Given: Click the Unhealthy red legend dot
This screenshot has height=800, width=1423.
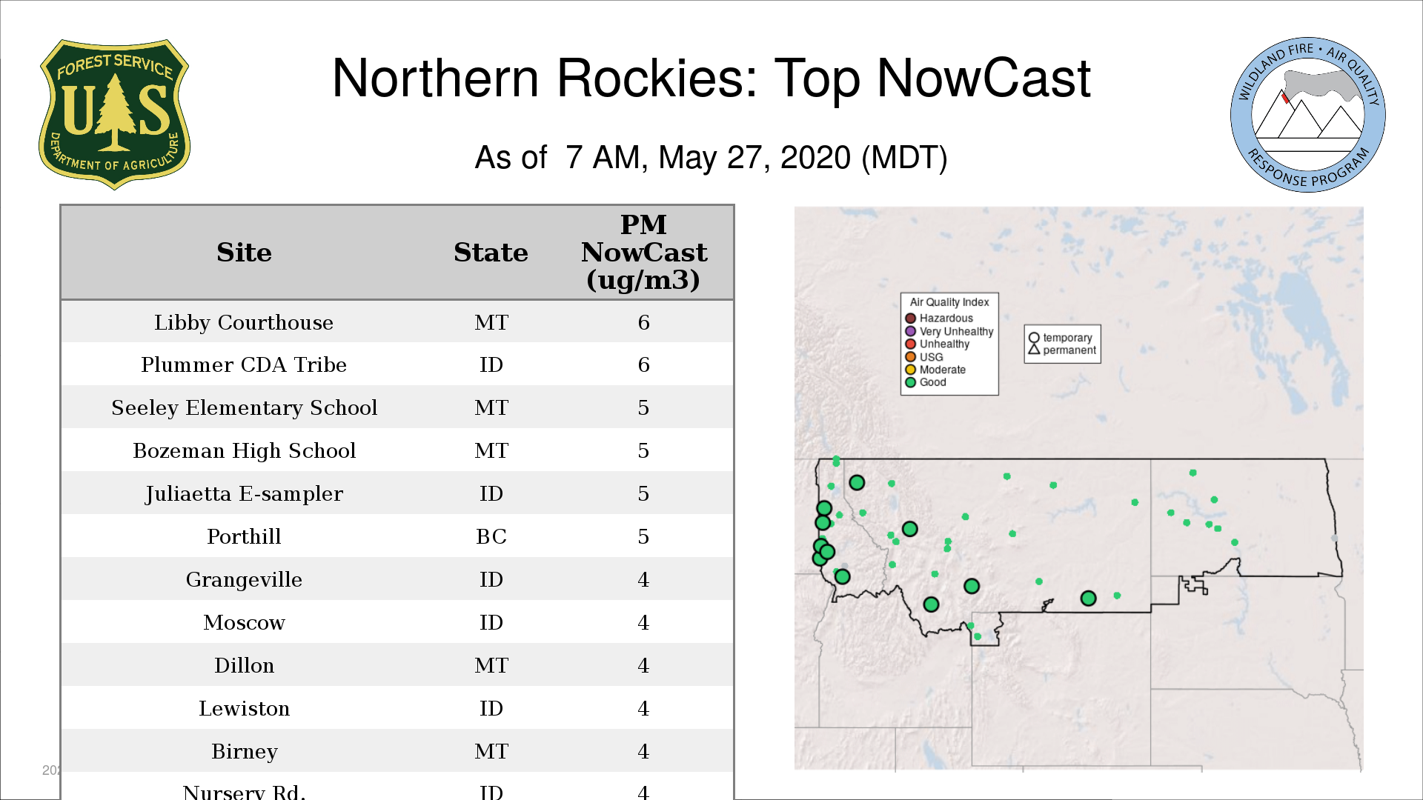Looking at the screenshot, I should [x=910, y=344].
